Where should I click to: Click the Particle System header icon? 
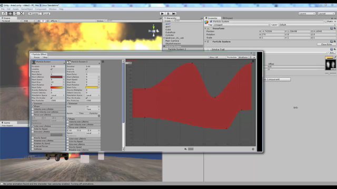(x=34, y=62)
